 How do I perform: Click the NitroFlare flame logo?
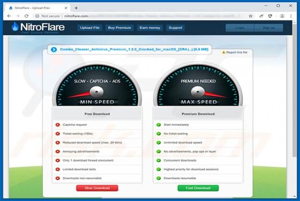[x=15, y=27]
